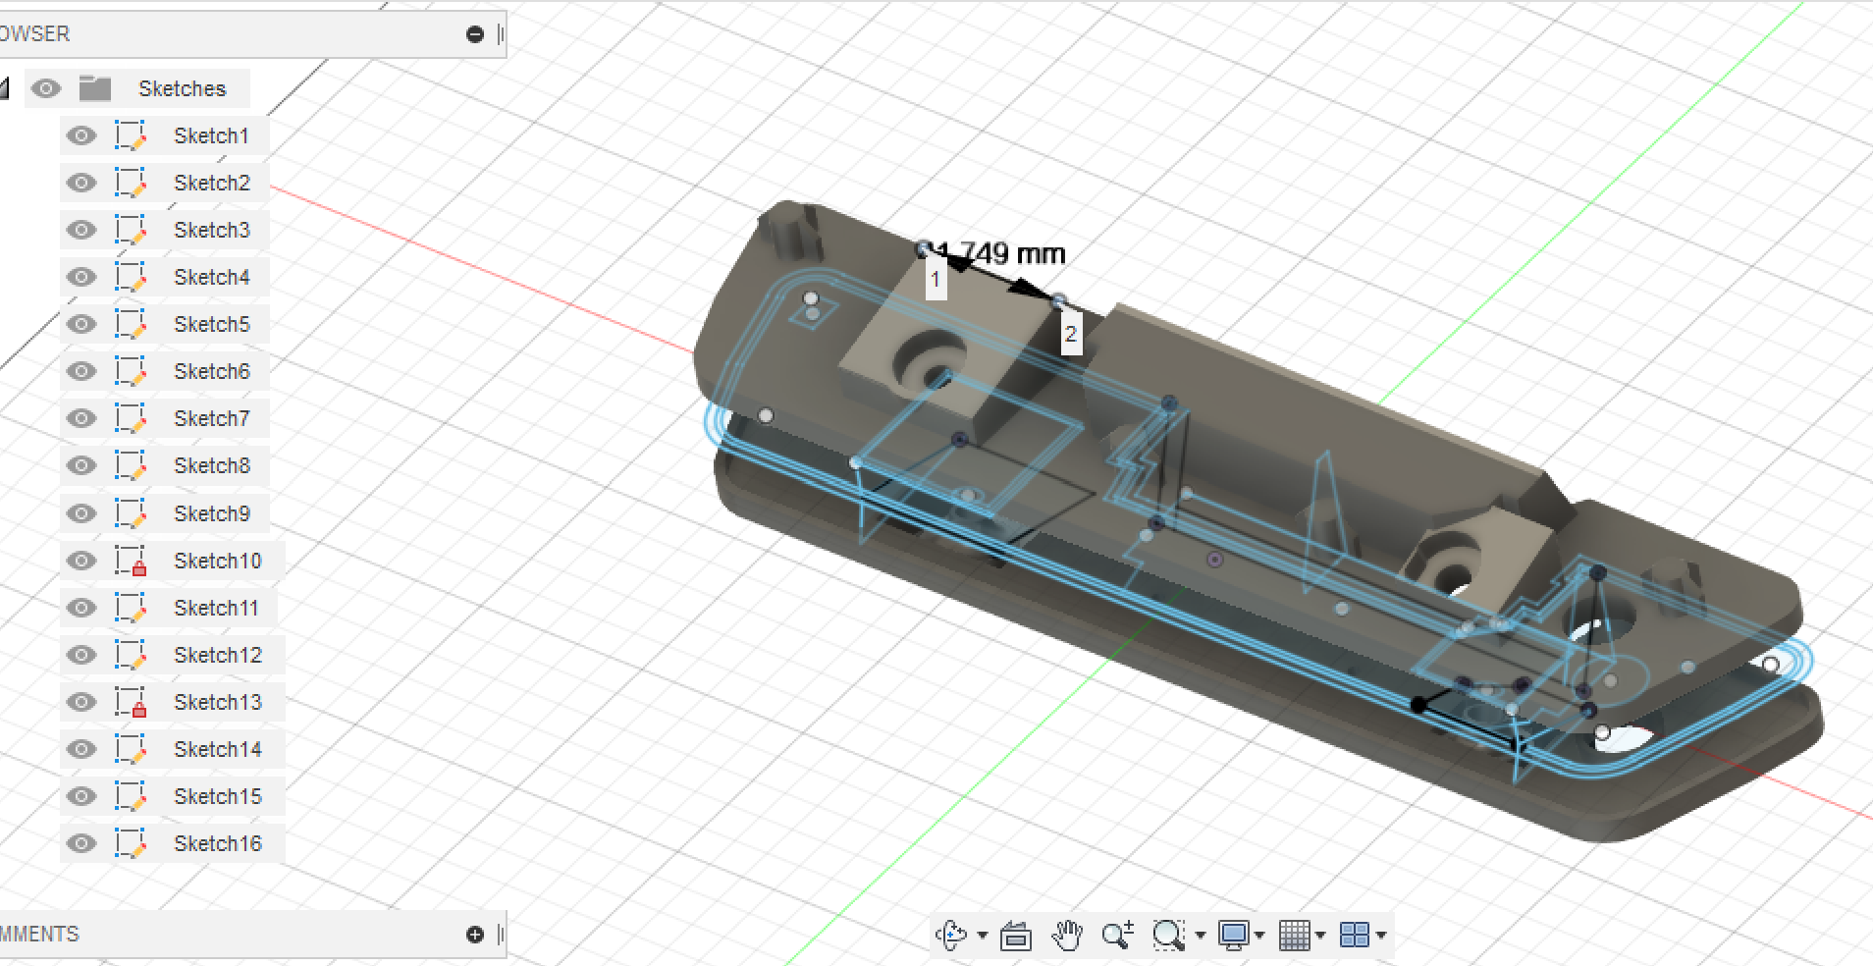1873x966 pixels.
Task: Select Sketch5 label in browser
Action: pyautogui.click(x=212, y=324)
